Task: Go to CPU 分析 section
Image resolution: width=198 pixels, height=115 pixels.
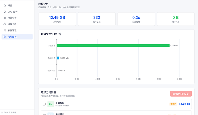Action: [x=17, y=11]
